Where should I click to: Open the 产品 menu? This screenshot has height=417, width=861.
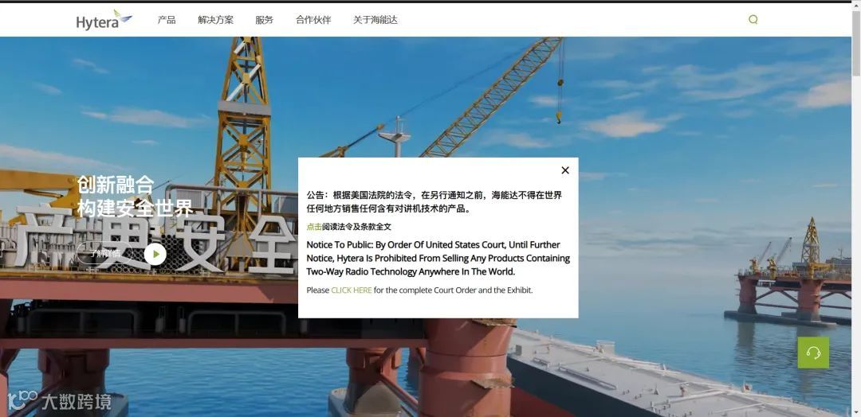coord(167,20)
